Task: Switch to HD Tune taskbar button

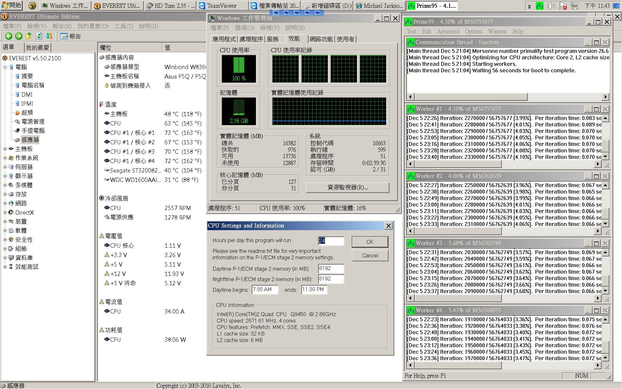Action: 170,6
